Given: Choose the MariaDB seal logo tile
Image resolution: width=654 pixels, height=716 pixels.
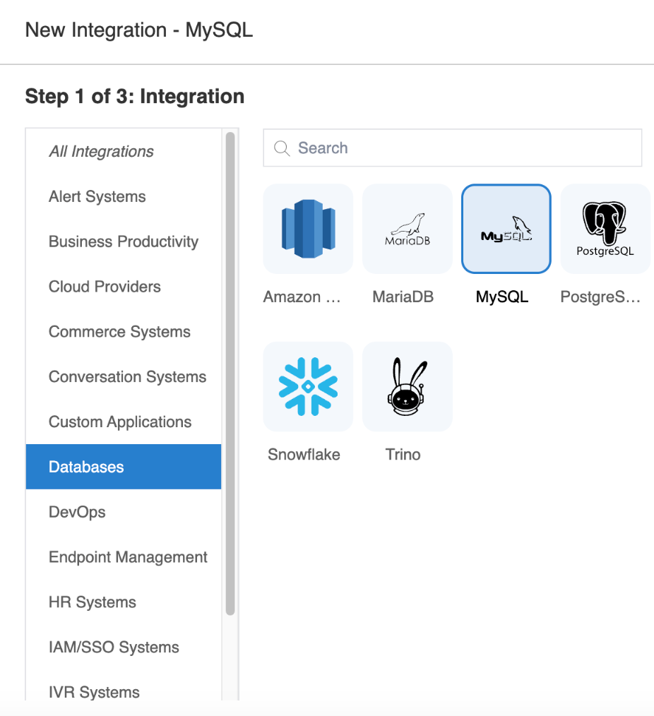Looking at the screenshot, I should click(x=408, y=229).
